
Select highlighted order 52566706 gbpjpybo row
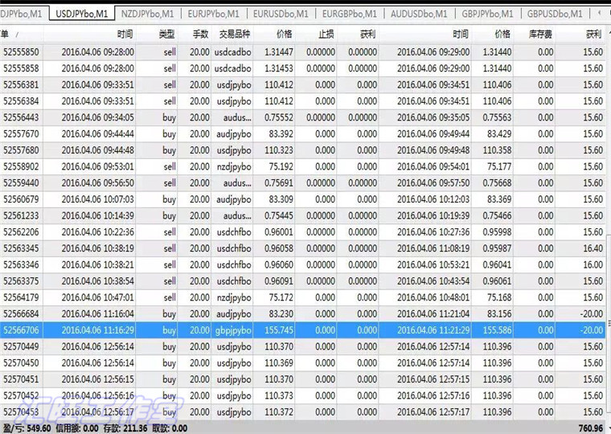[303, 330]
